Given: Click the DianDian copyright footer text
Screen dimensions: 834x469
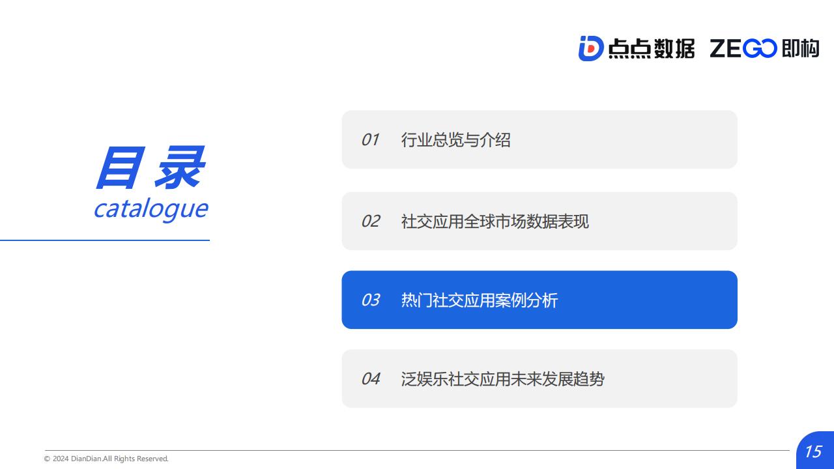Looking at the screenshot, I should click(x=106, y=459).
